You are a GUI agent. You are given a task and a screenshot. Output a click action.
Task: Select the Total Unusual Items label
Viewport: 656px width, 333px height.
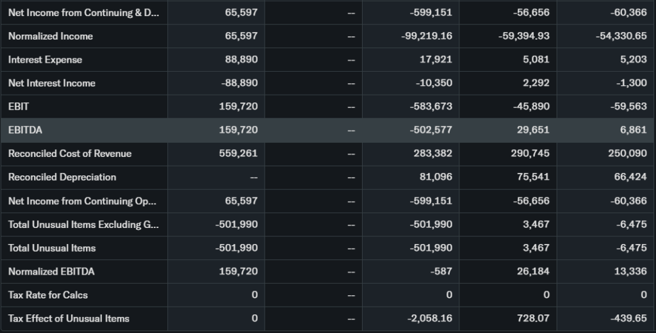point(52,248)
